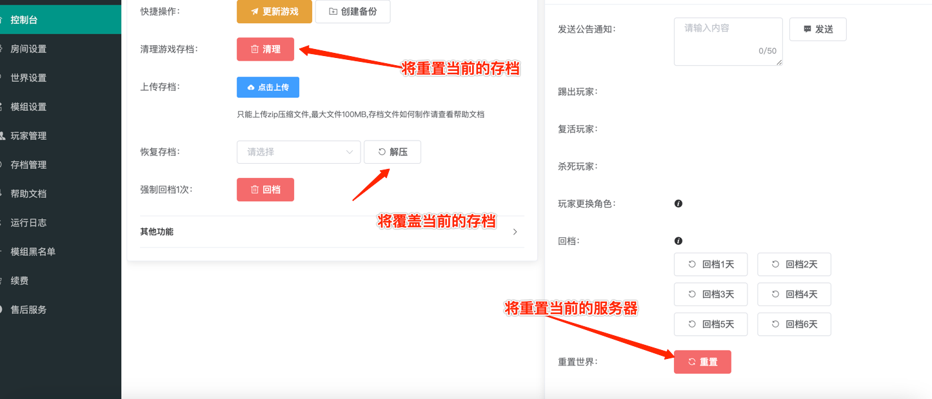Click the info icon below 回档 label
Screen dimensions: 932x399
pyautogui.click(x=678, y=241)
